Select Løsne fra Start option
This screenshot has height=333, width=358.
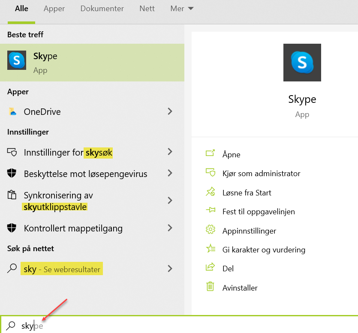(x=247, y=193)
